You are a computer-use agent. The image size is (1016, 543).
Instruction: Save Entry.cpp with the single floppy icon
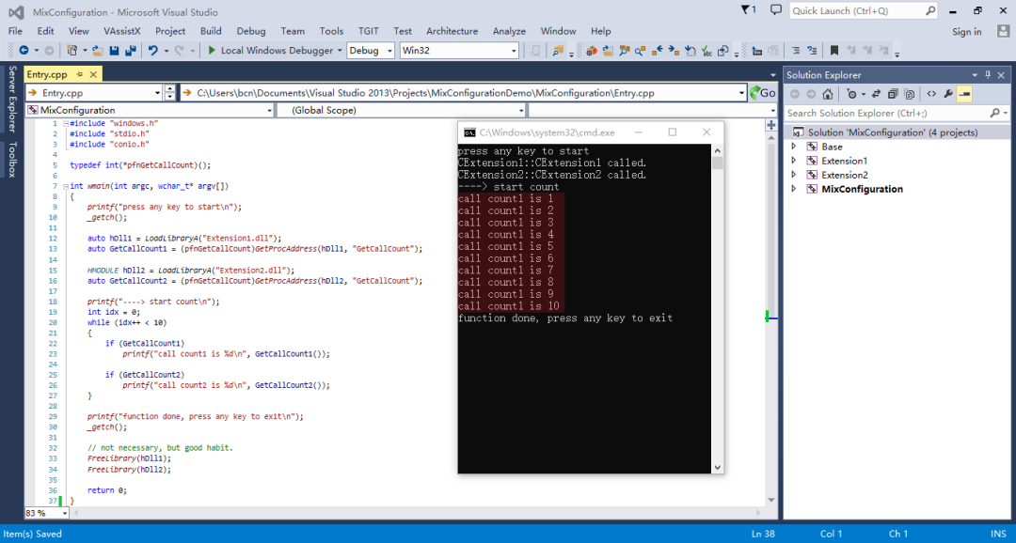115,51
